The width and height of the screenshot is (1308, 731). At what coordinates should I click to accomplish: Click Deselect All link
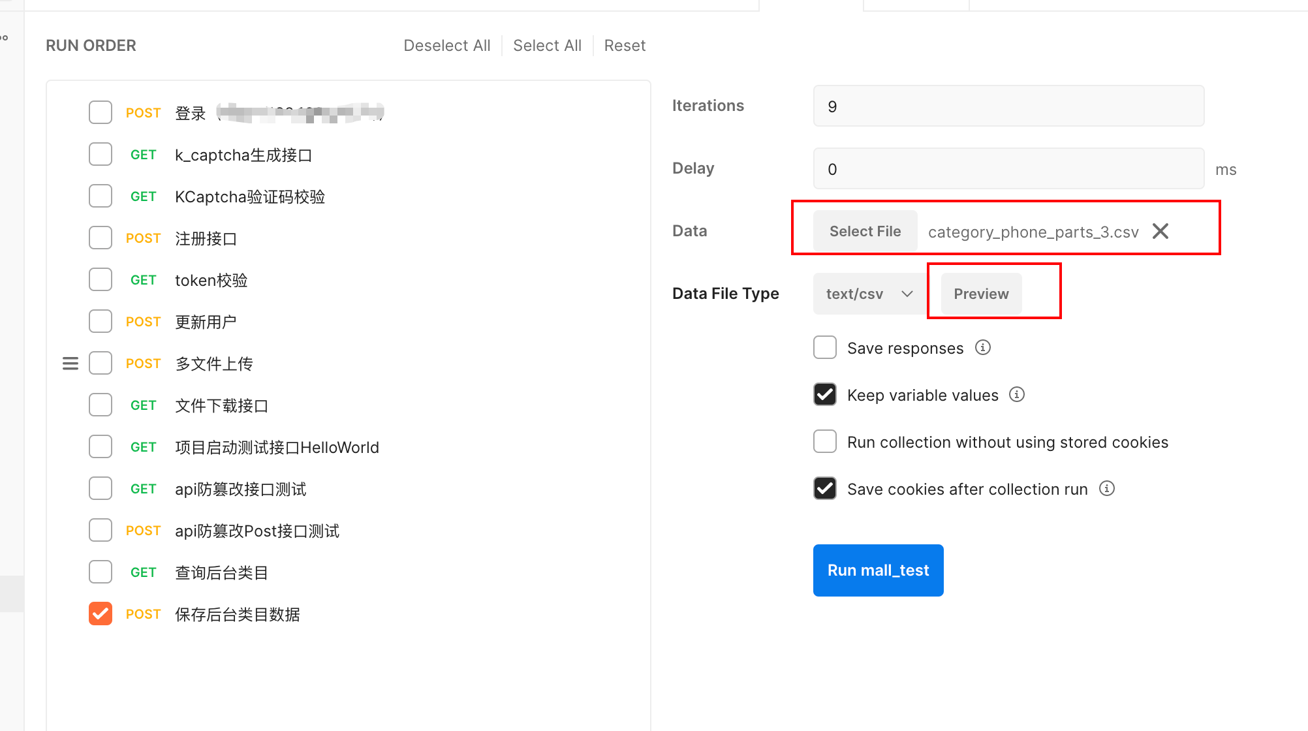point(446,46)
